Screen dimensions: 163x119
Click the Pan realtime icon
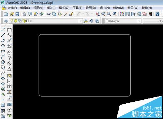click(97, 14)
